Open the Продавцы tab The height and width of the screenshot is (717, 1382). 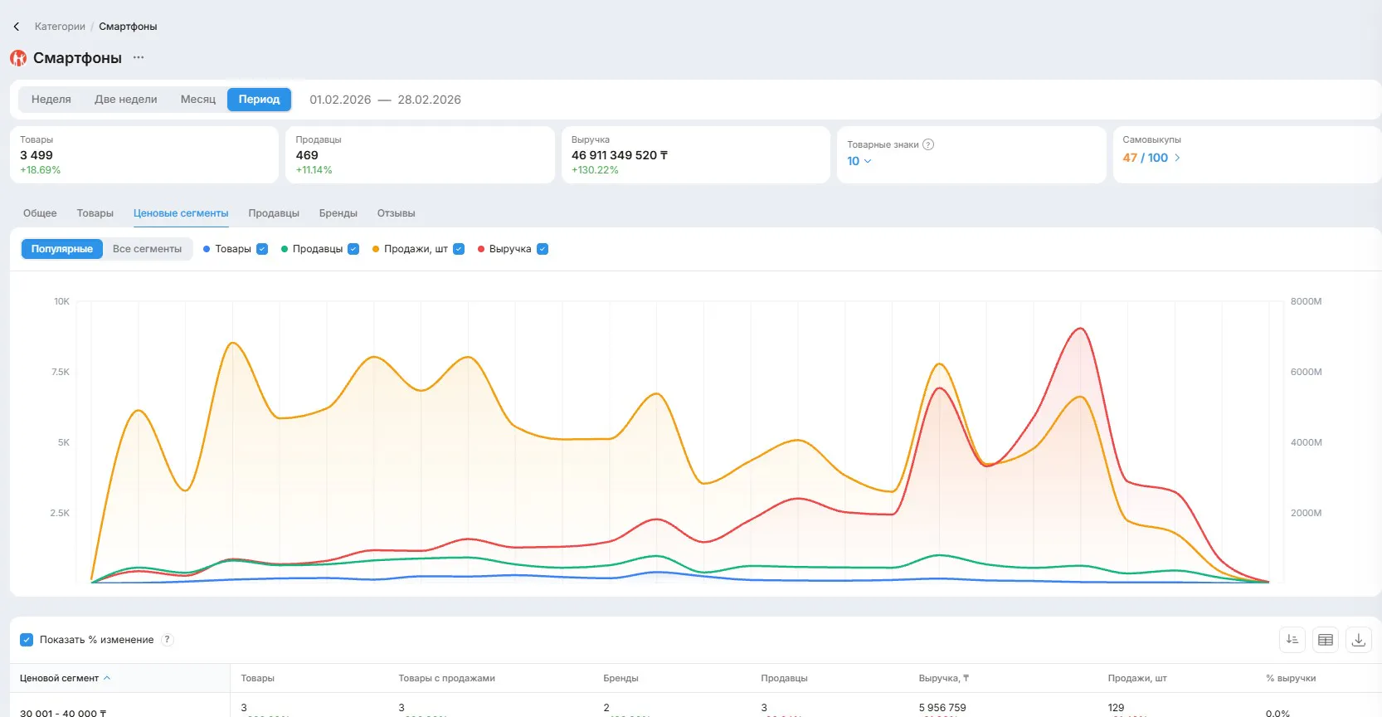pyautogui.click(x=274, y=213)
